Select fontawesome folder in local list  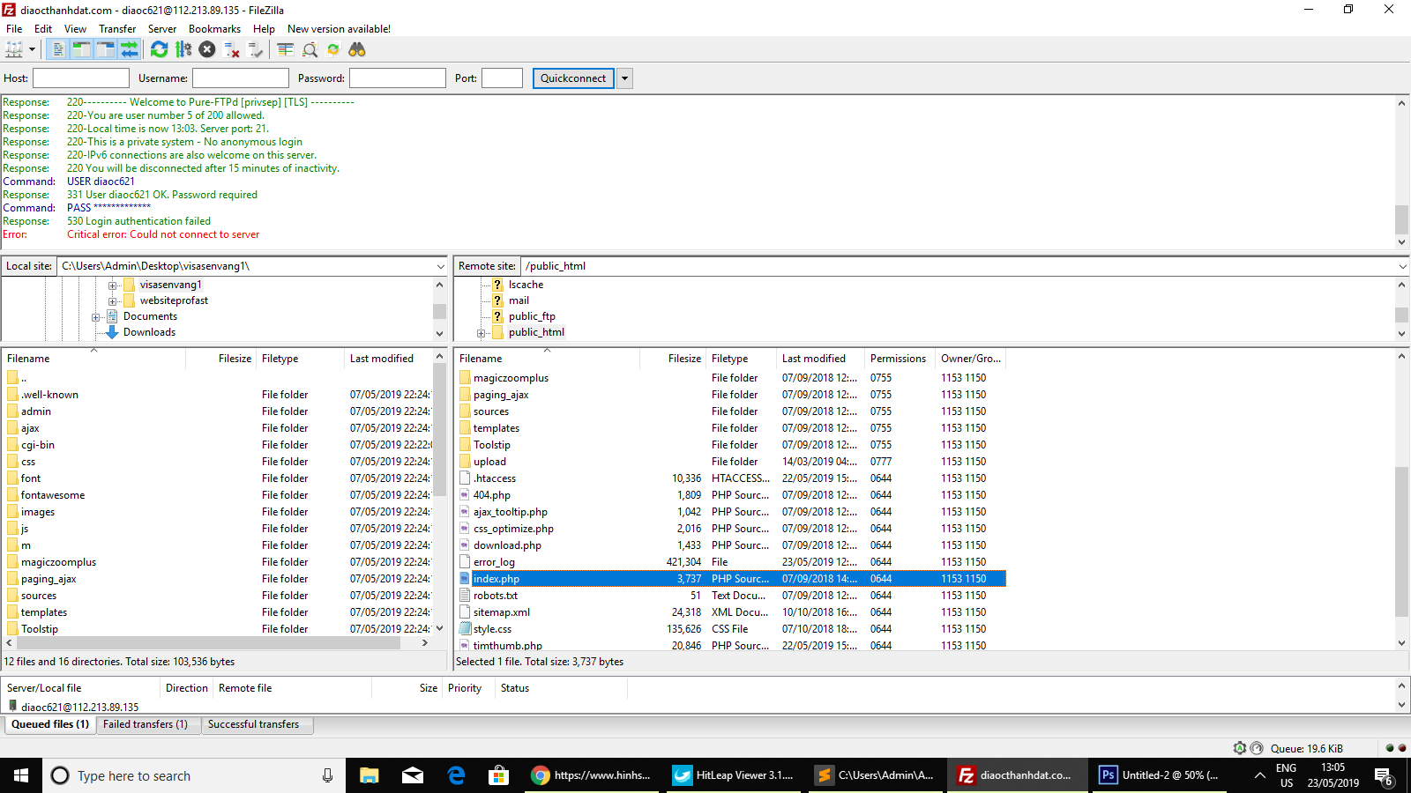(219, 495)
